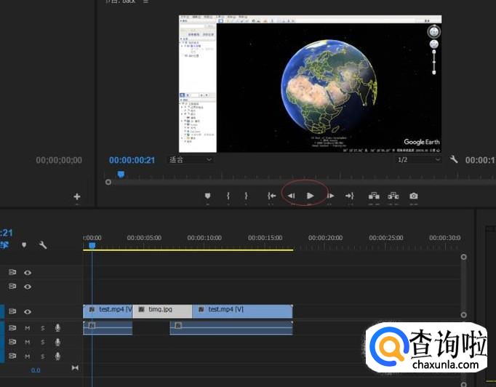The image size is (496, 387).
Task: Go to In point
Action: (271, 196)
